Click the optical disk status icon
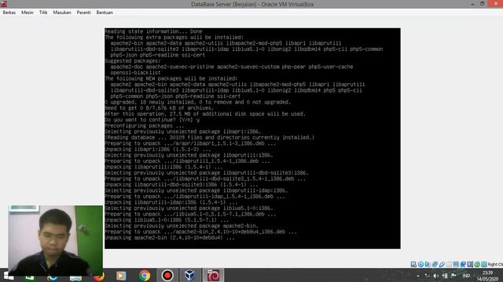 coord(421,264)
